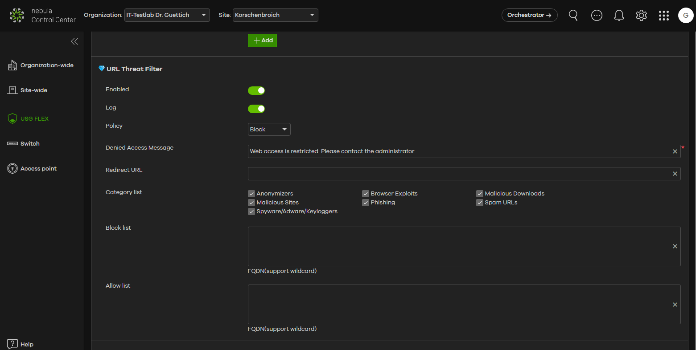Screen dimensions: 696x350
Task: Open the Orchestrator link button
Action: tap(529, 15)
